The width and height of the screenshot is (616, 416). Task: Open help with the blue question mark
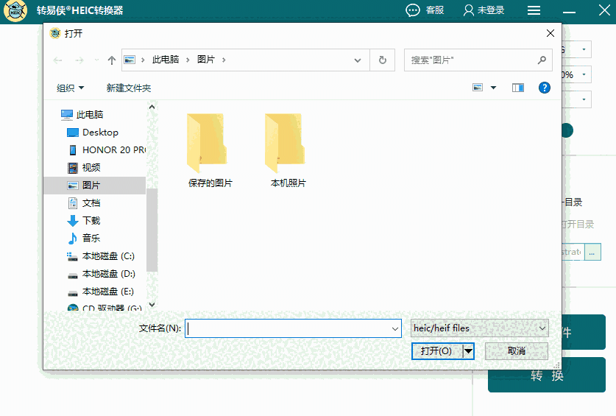[x=544, y=88]
